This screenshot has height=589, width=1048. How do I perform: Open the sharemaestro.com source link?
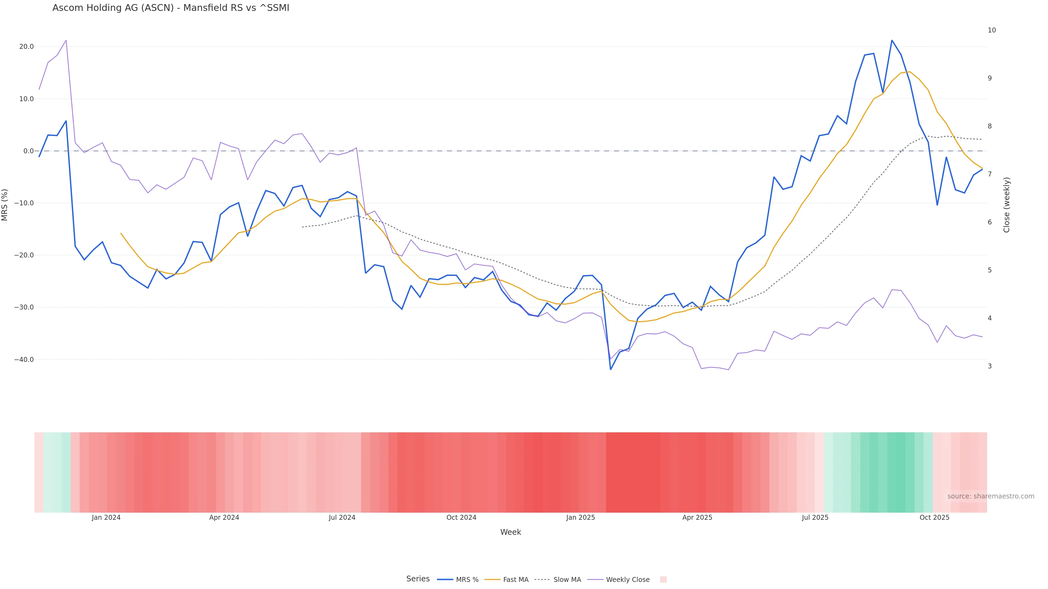991,496
